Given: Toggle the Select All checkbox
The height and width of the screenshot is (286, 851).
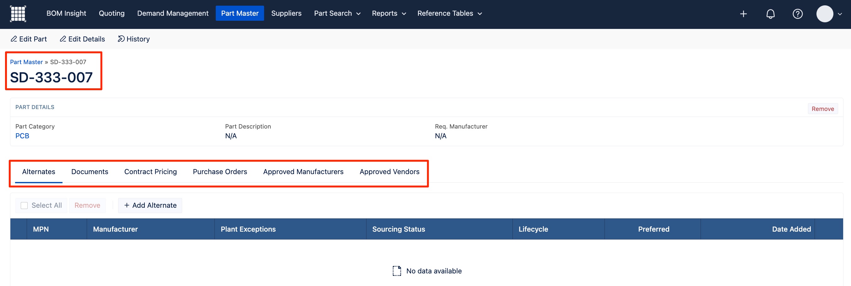Looking at the screenshot, I should pyautogui.click(x=24, y=205).
